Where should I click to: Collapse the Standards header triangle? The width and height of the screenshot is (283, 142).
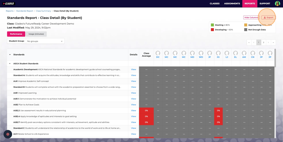10,55
